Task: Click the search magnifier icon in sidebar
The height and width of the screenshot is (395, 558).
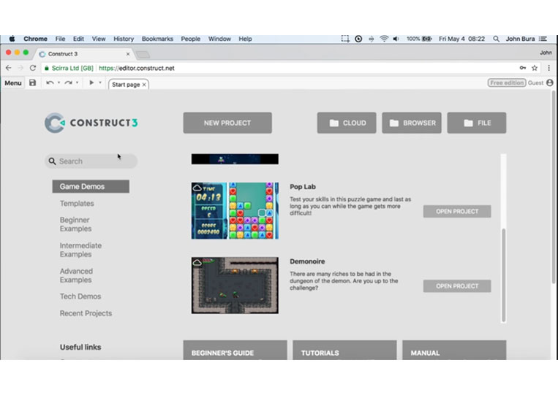Action: pos(53,161)
